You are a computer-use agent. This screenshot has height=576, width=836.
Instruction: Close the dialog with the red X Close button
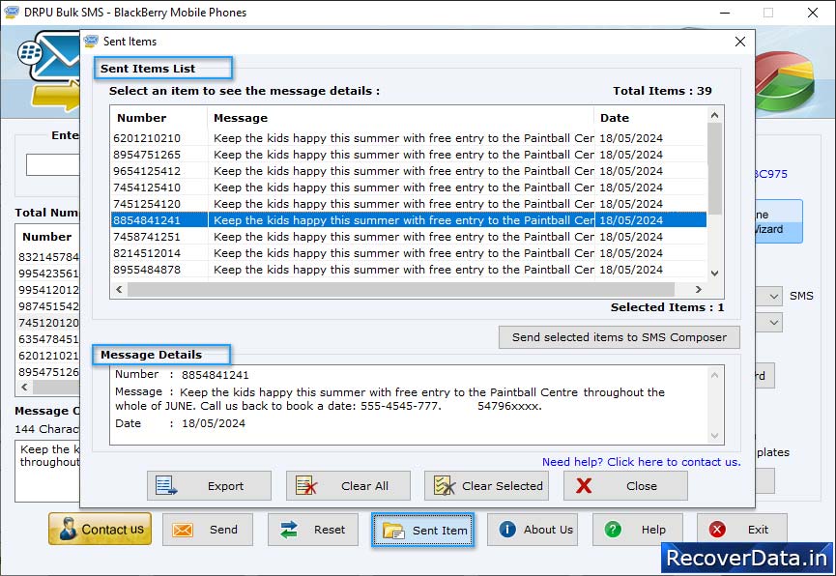click(624, 486)
